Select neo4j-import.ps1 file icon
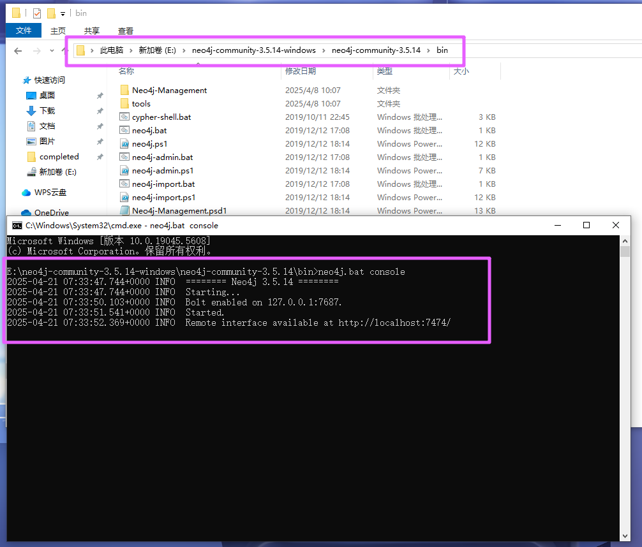642x547 pixels. [x=124, y=197]
